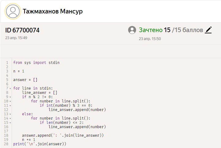Click the student profile avatar icon

(13, 12)
